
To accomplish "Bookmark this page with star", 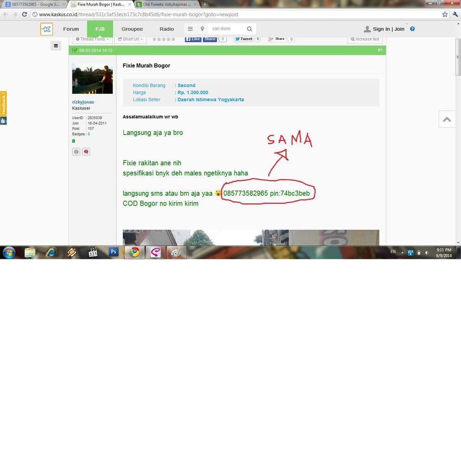I will [445, 14].
